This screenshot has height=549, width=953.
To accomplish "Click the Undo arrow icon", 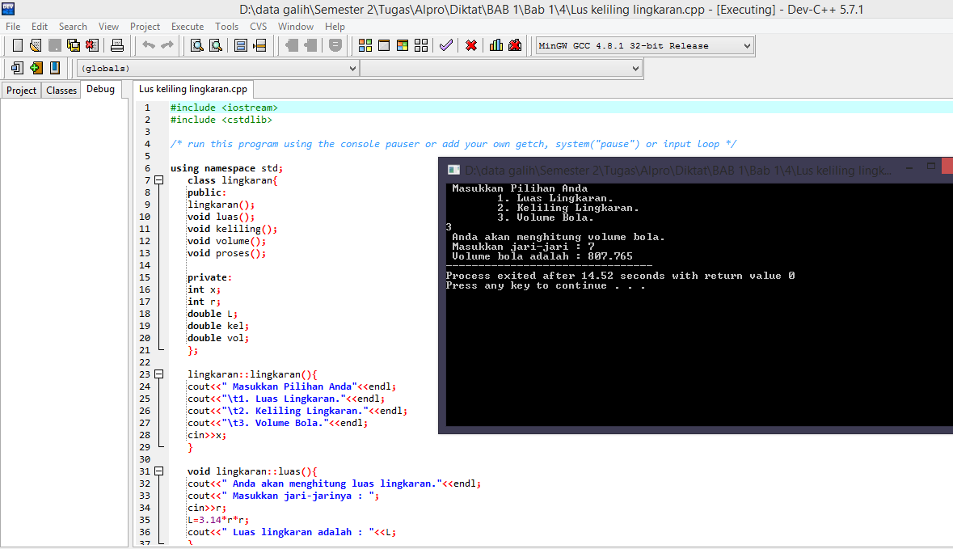I will point(148,45).
